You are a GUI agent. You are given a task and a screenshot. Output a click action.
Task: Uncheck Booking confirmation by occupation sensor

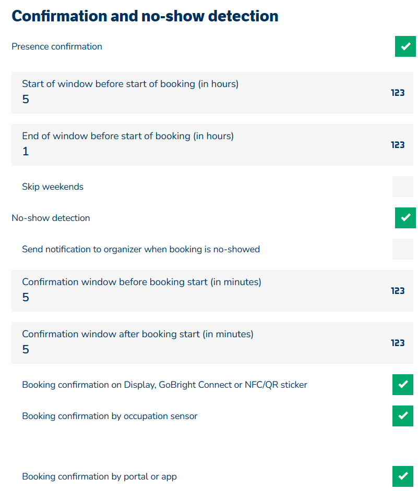point(402,416)
